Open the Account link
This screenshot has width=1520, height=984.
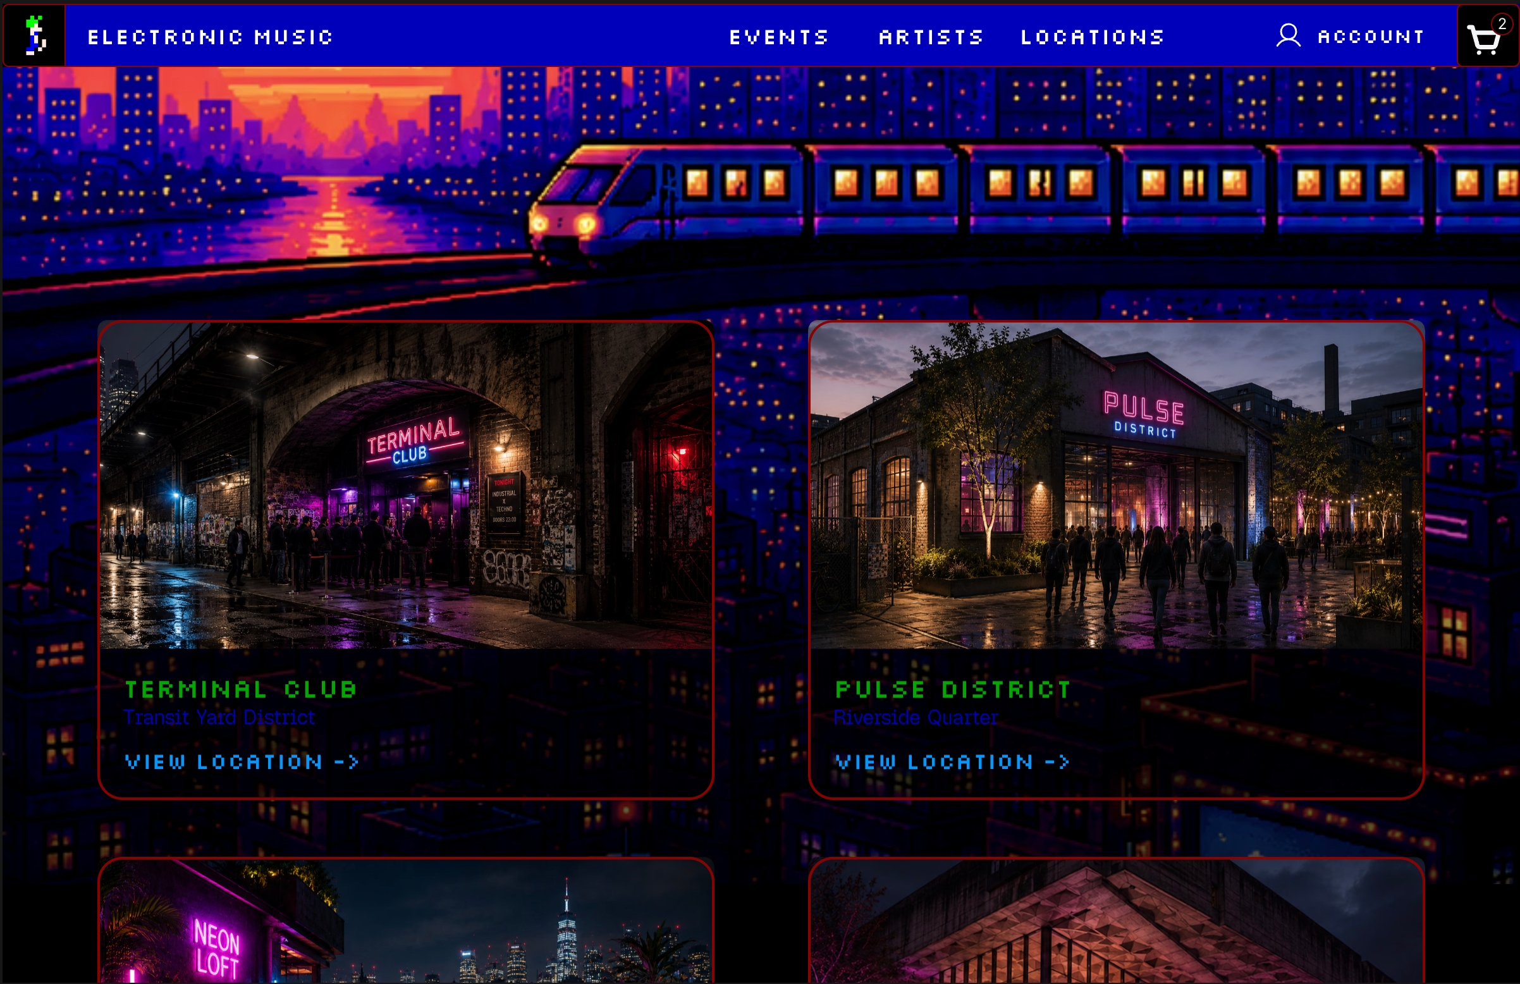click(x=1371, y=37)
